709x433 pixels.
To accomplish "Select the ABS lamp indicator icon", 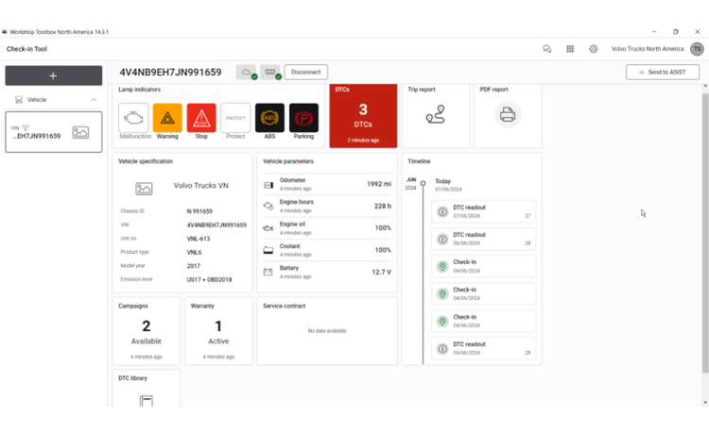I will coord(269,118).
